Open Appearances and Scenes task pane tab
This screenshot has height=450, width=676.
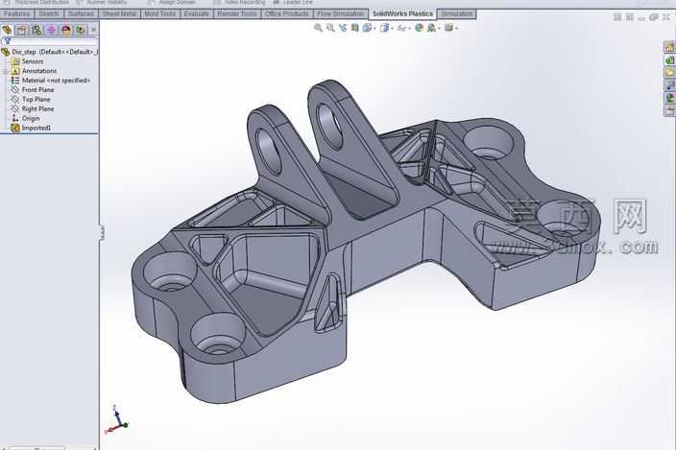669,98
